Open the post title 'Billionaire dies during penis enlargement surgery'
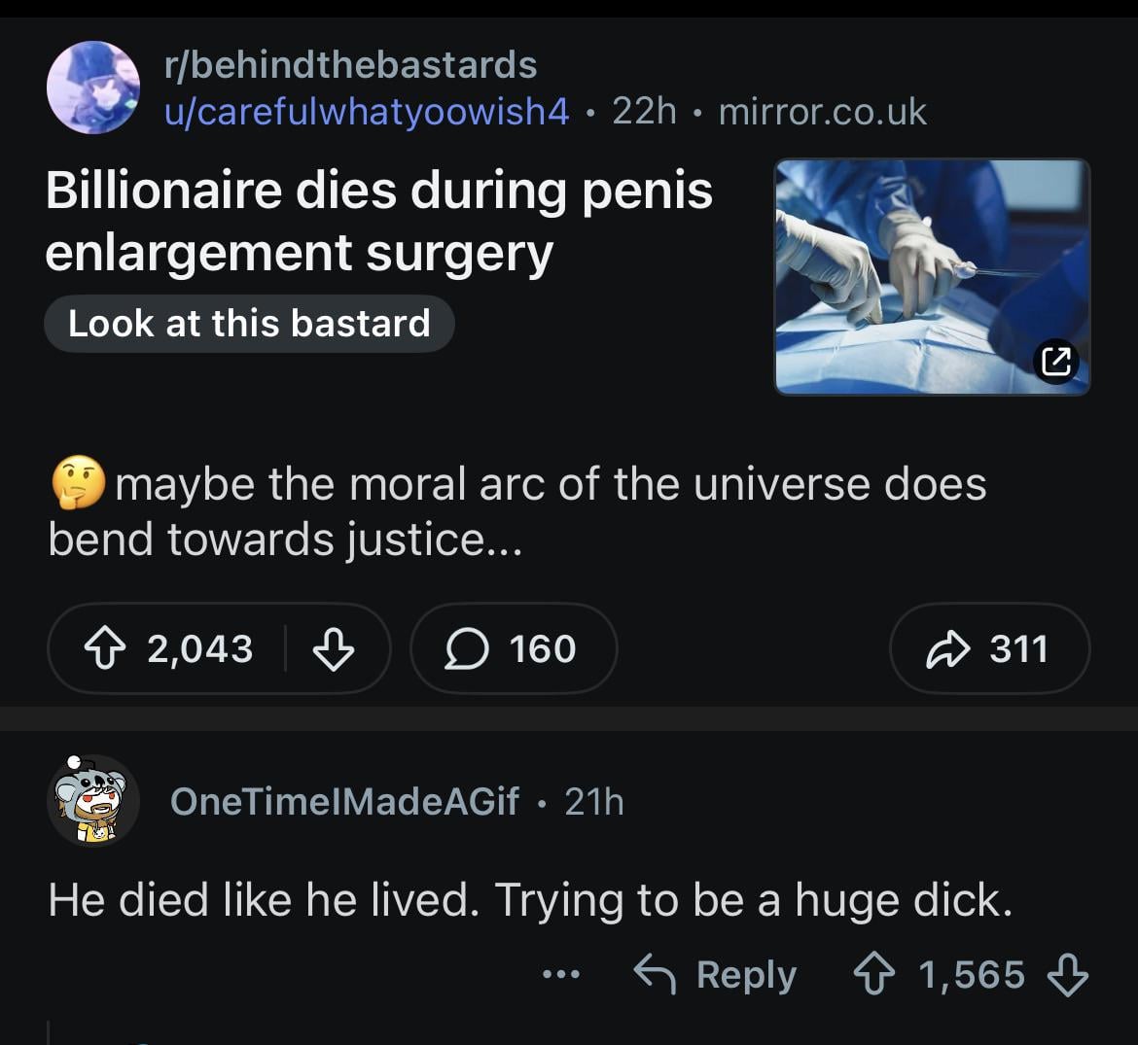 [379, 221]
